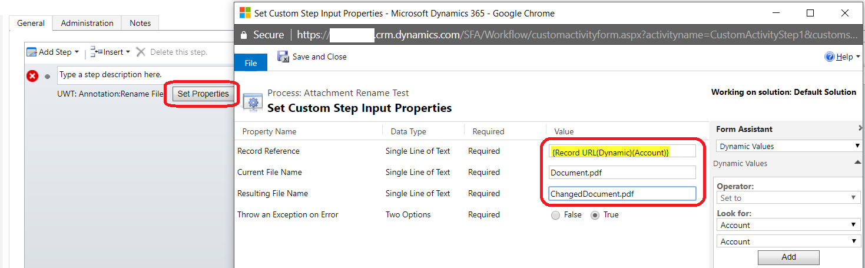Open the Help menu dropdown
Screen dimensions: 865x268
click(x=858, y=57)
